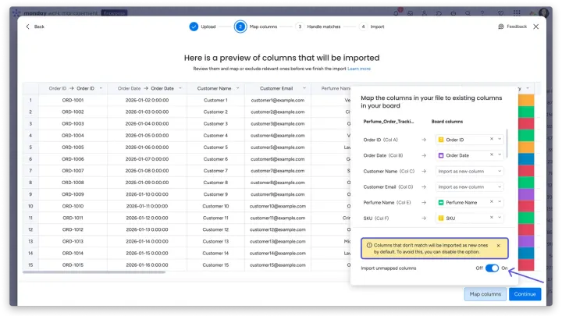Select cell customer5@example.com
The width and height of the screenshot is (562, 316).
tap(278, 147)
